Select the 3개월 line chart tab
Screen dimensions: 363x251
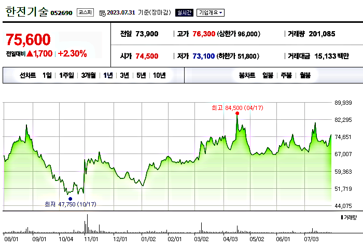point(89,75)
